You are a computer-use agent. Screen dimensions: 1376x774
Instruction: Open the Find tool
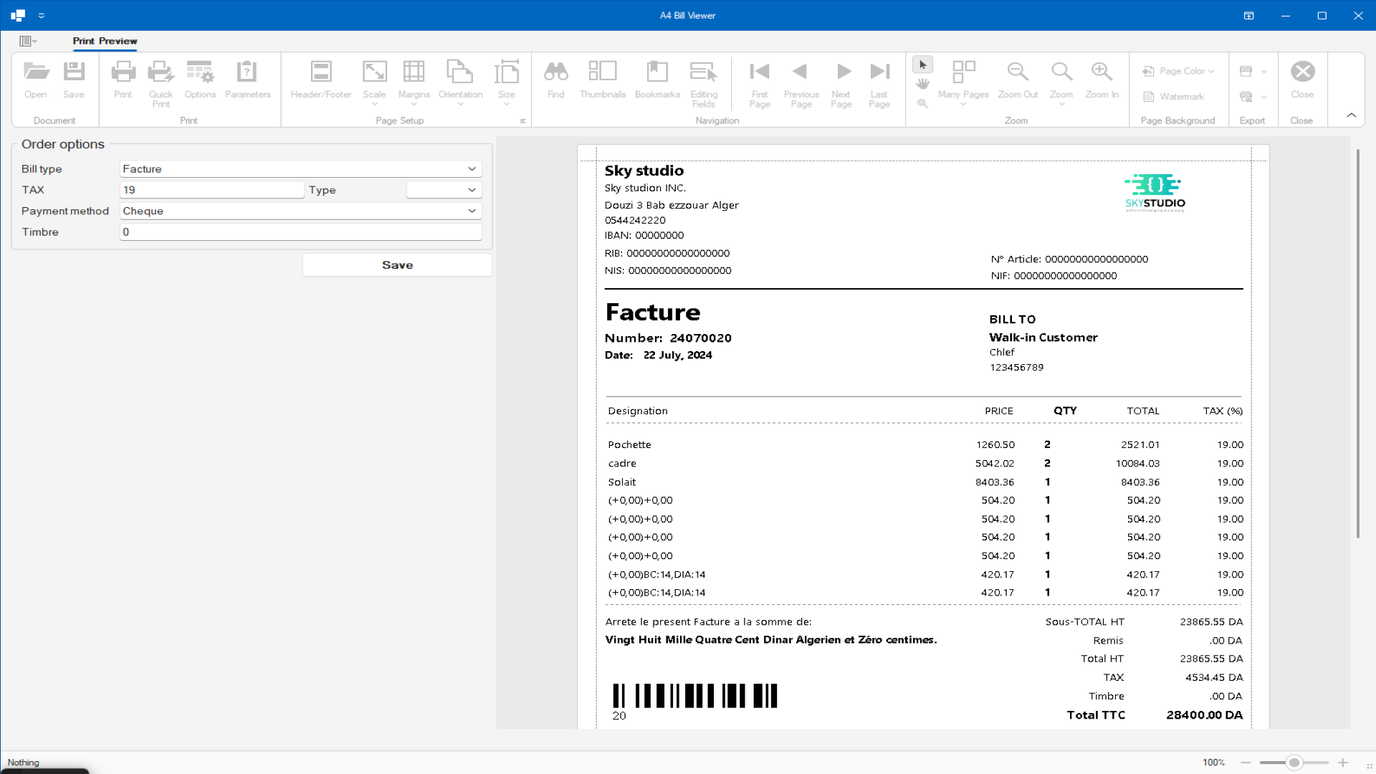(556, 79)
